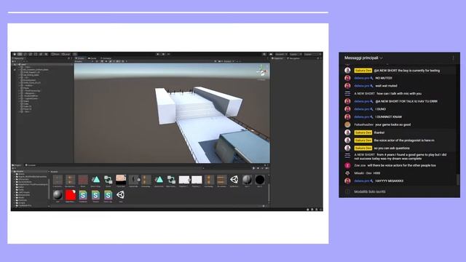Start Play mode with the Play button

coord(158,55)
